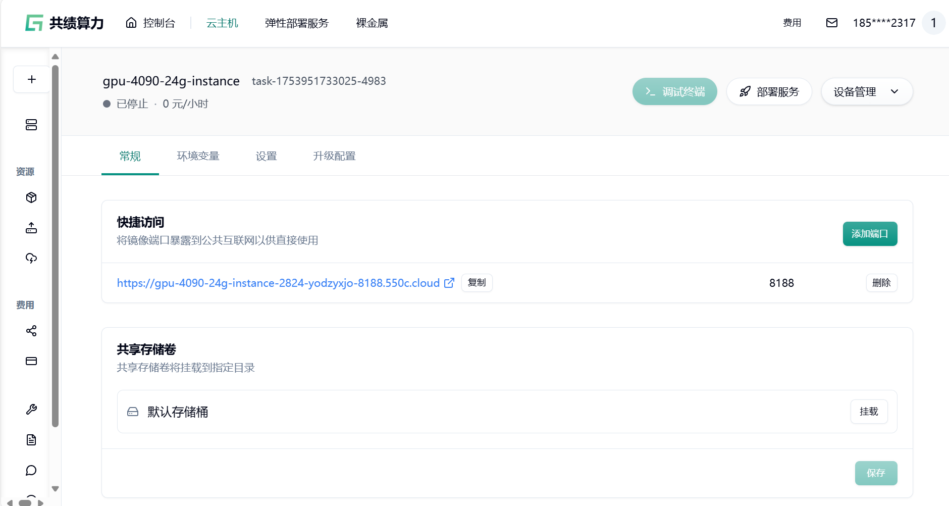The width and height of the screenshot is (949, 506).
Task: Click the chat bubble sidebar icon
Action: (31, 470)
